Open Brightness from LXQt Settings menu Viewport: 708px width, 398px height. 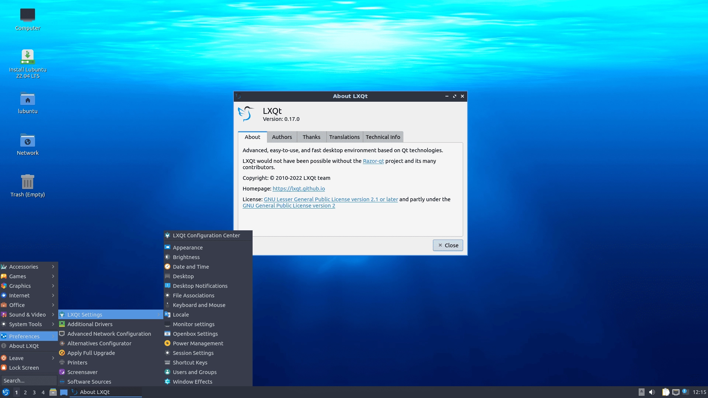coord(208,257)
